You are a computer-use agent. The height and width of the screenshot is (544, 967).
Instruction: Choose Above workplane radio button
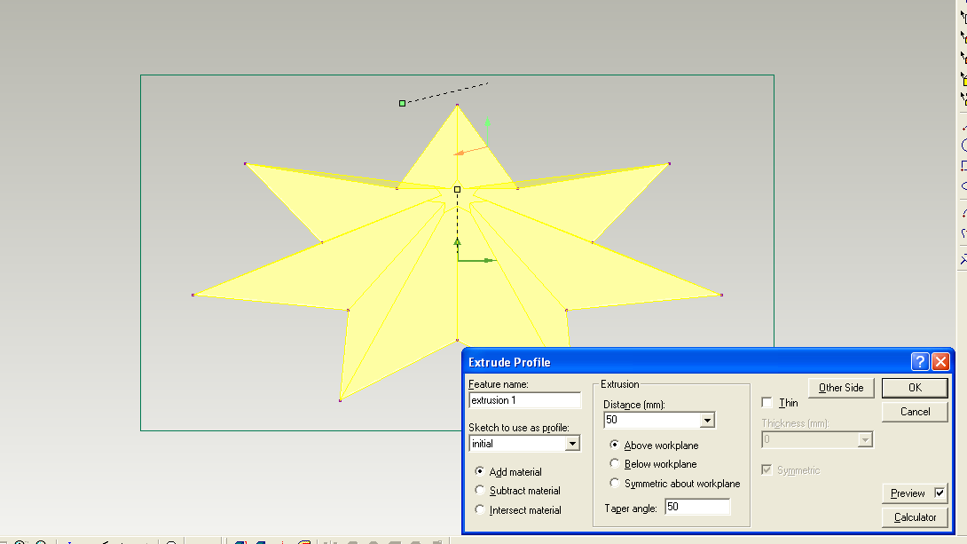point(614,445)
